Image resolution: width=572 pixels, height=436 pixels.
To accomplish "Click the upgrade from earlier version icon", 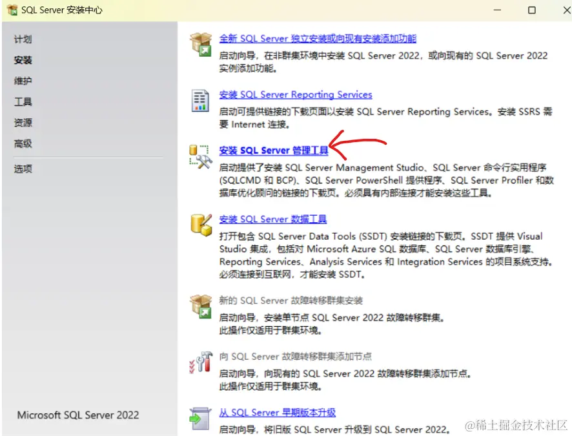I will [200, 419].
